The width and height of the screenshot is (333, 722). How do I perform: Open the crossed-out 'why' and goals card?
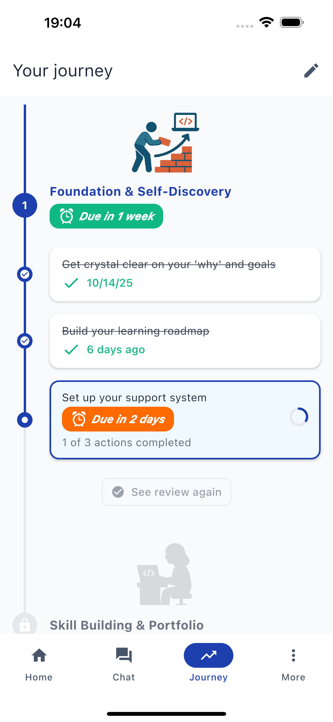click(185, 274)
